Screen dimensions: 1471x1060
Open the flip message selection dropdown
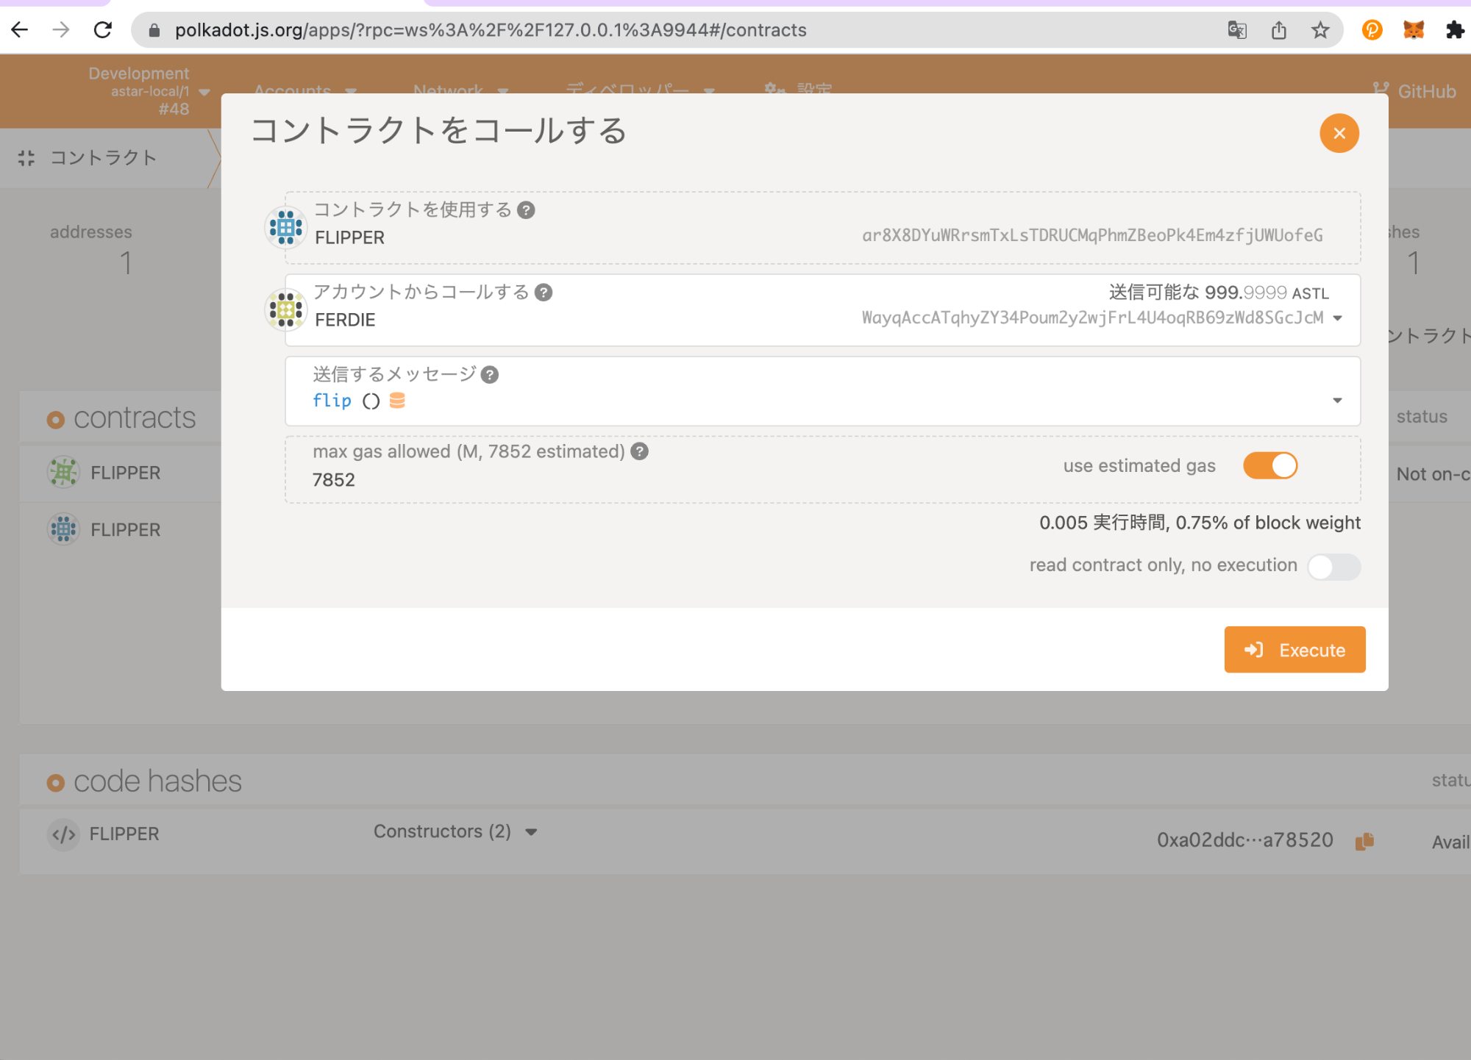[1337, 401]
